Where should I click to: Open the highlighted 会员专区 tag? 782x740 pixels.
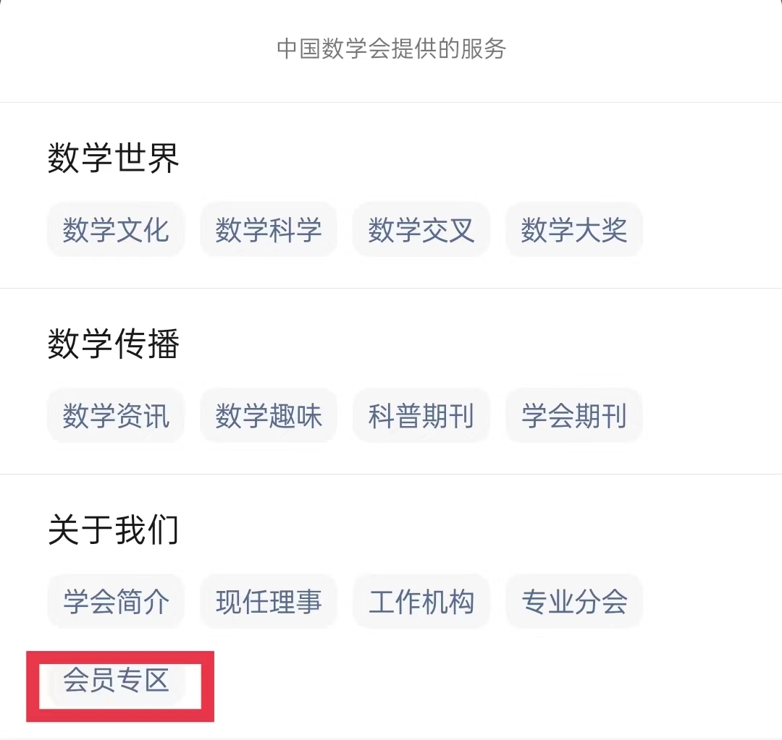(x=116, y=681)
